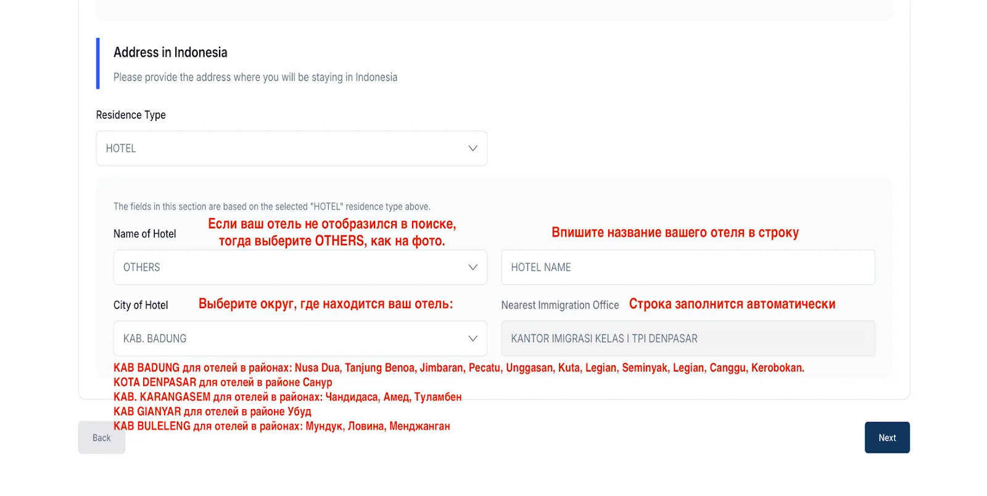Click the 'fields in this section' info text
This screenshot has height=496, width=987.
[x=271, y=206]
